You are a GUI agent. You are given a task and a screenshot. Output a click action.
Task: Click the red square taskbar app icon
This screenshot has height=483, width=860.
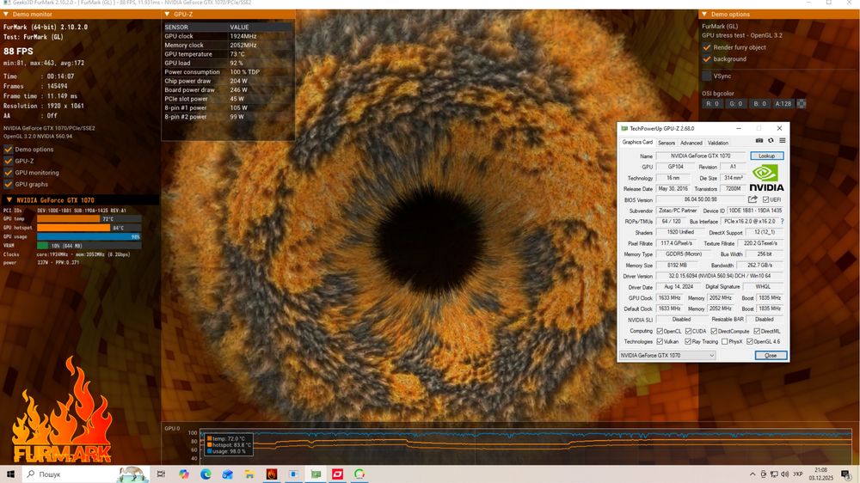coord(337,474)
